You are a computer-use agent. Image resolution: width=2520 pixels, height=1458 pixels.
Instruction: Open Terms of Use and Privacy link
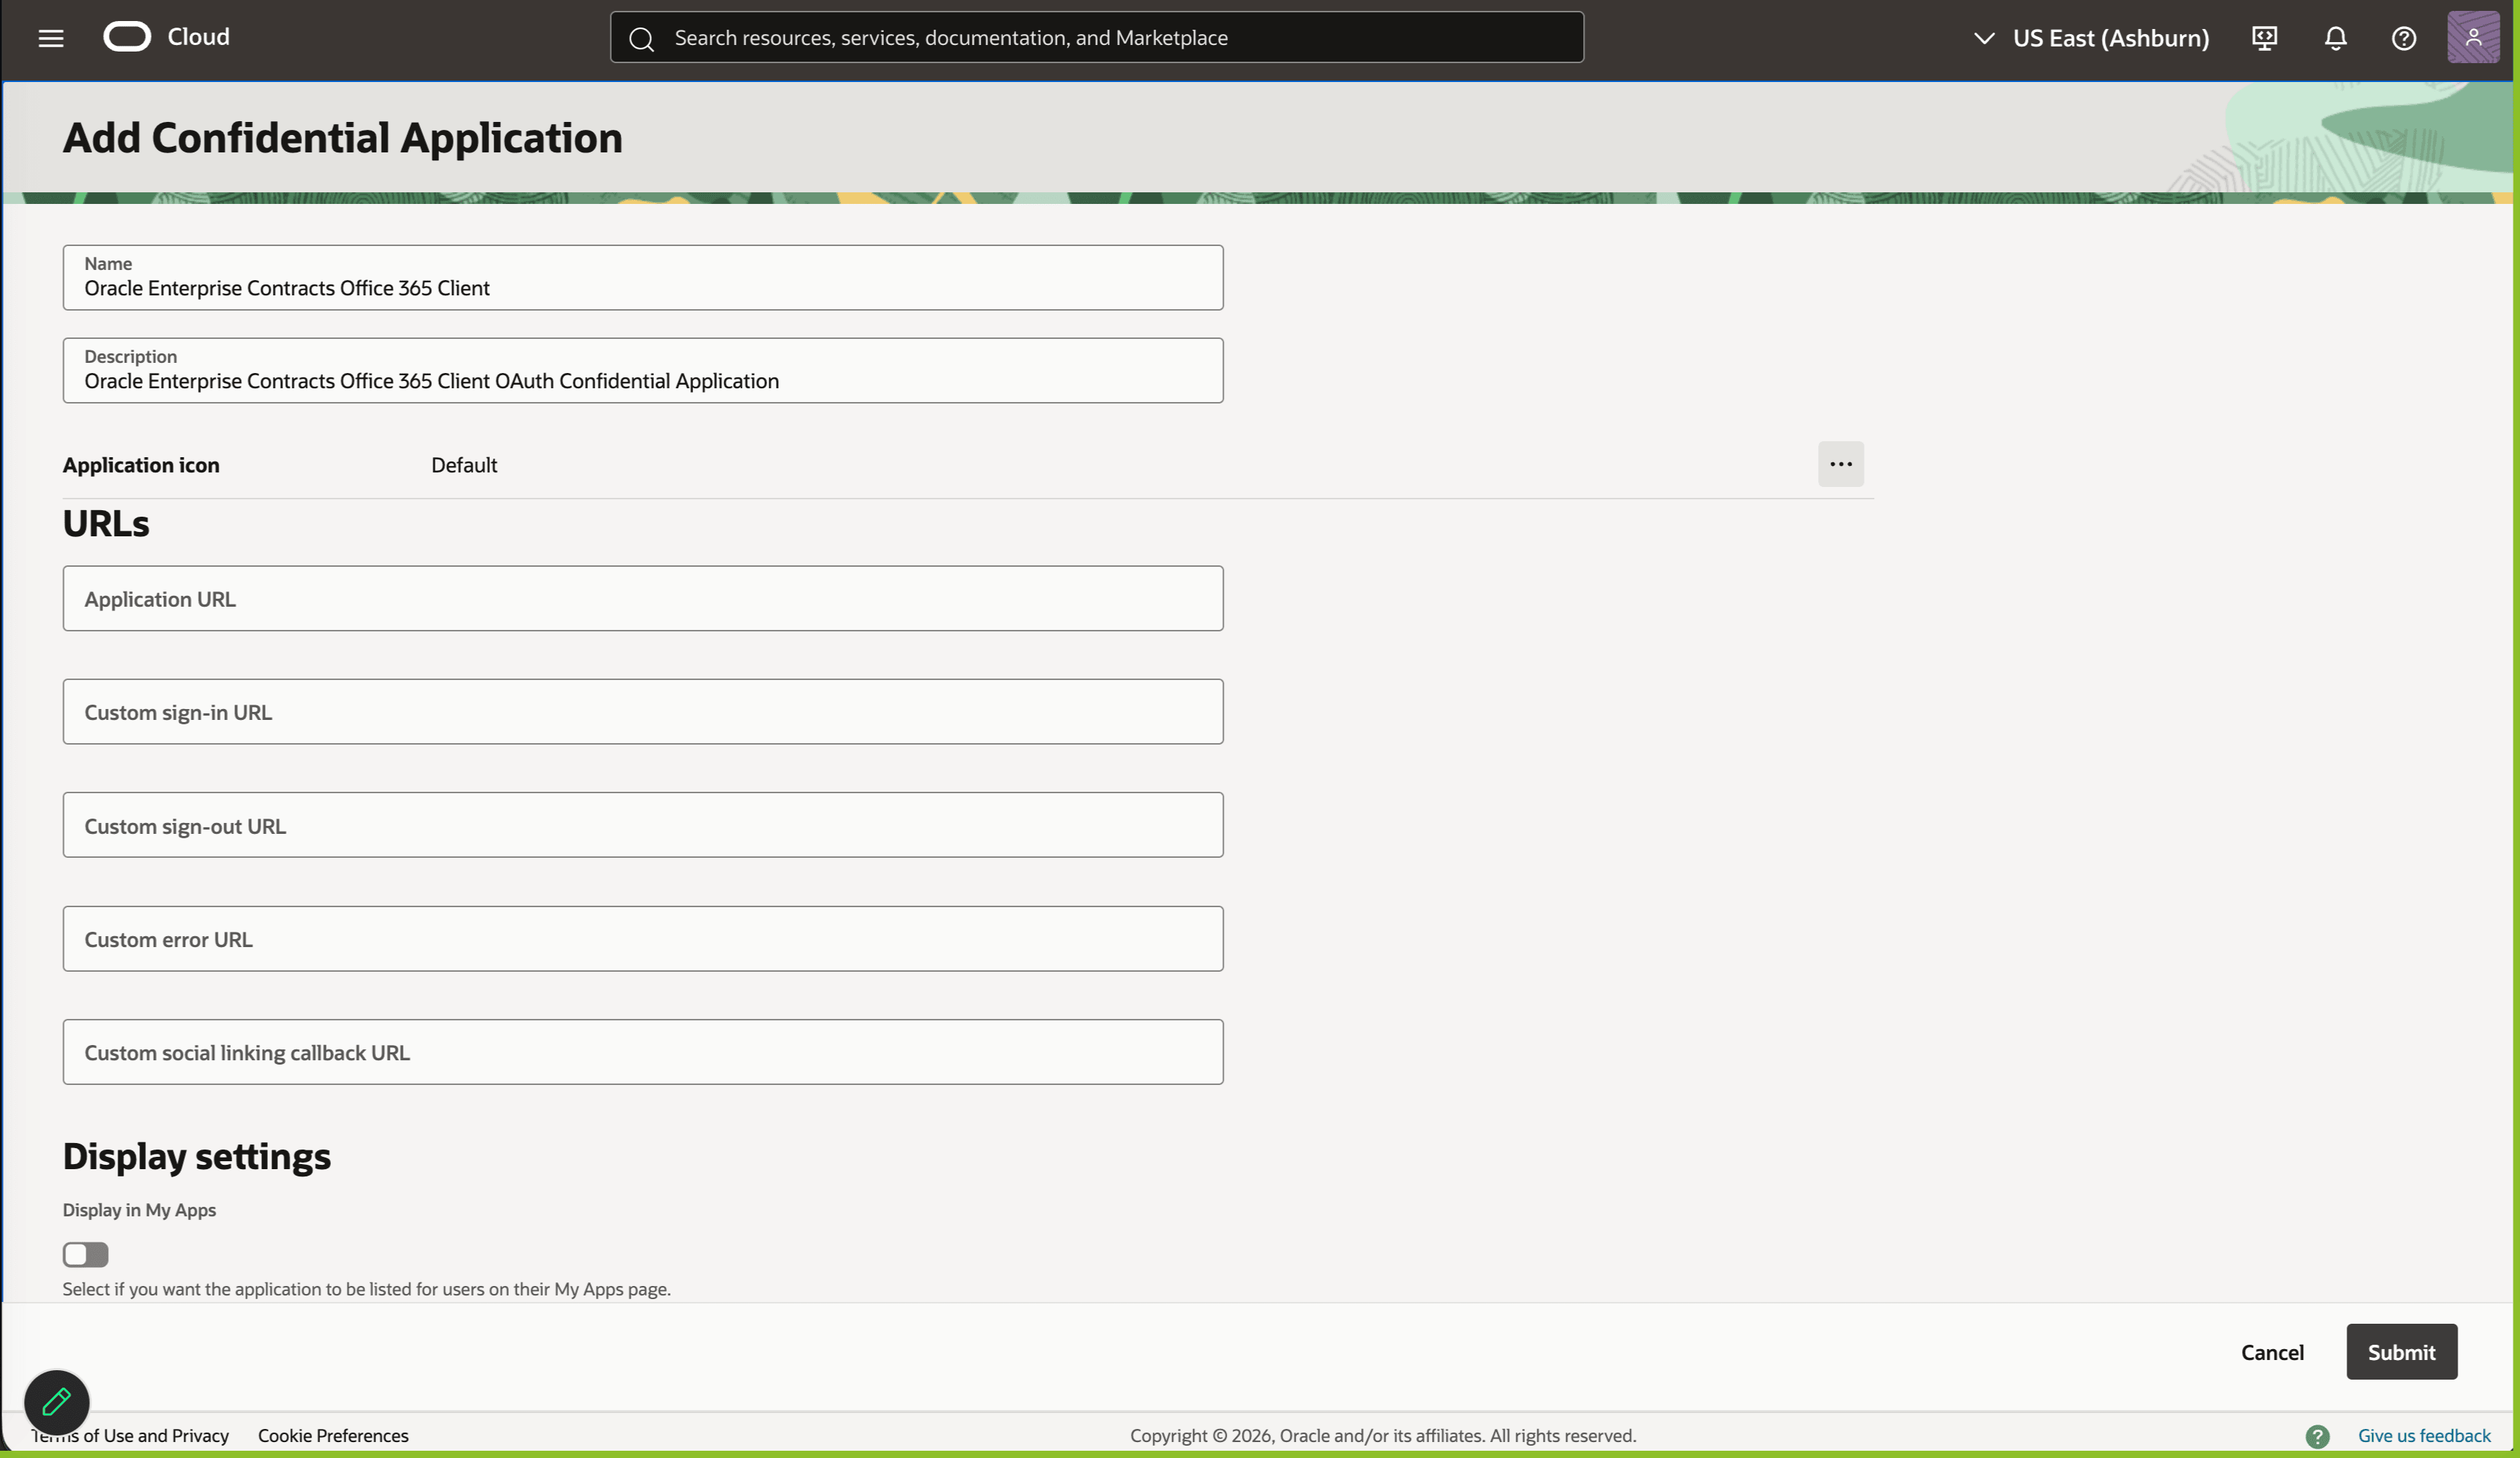coord(131,1435)
